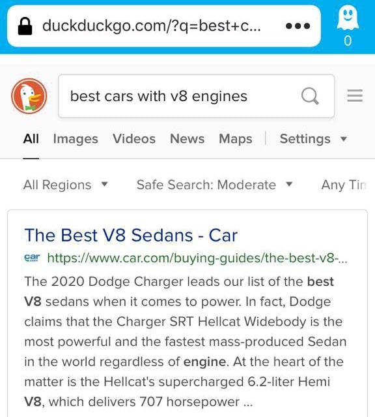The image size is (375, 417).
Task: Open The Best V8 Sedans result title
Action: pyautogui.click(x=131, y=236)
